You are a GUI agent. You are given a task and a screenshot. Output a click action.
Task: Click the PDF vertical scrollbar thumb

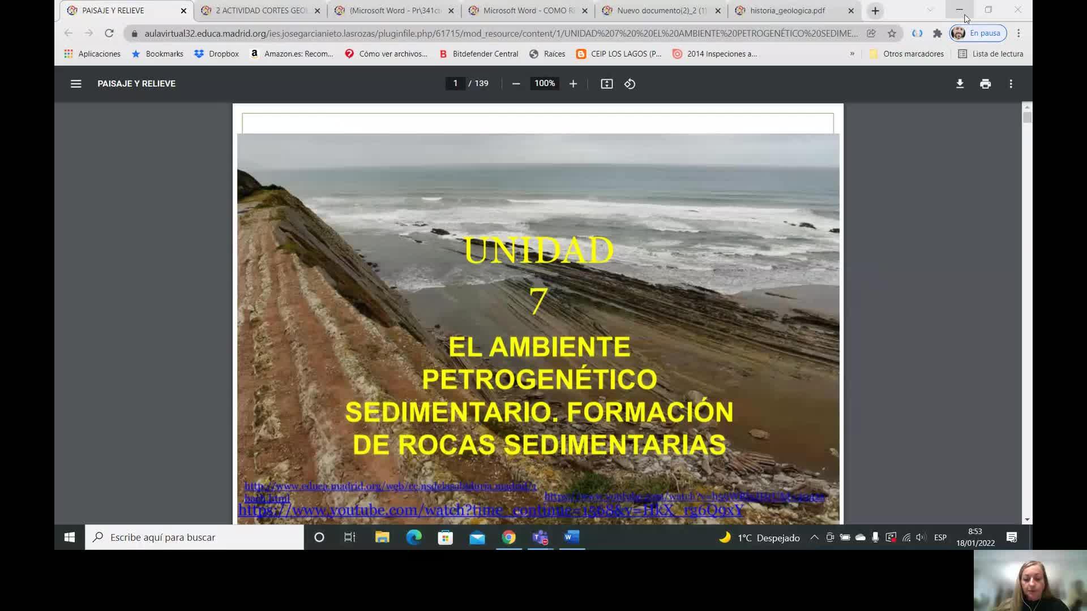coord(1027,118)
